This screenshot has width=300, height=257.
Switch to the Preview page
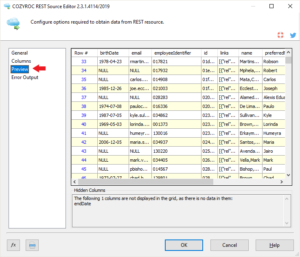click(x=20, y=69)
